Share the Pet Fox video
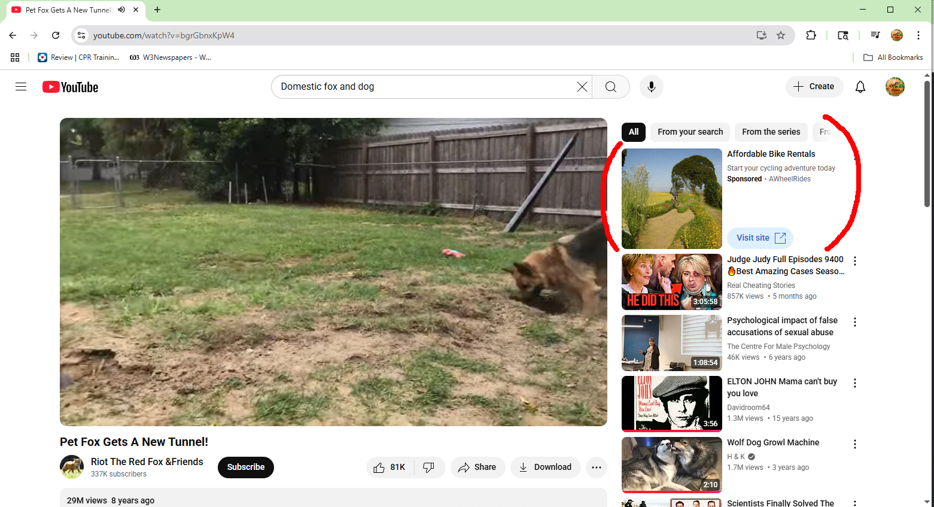This screenshot has height=507, width=934. pyautogui.click(x=477, y=467)
